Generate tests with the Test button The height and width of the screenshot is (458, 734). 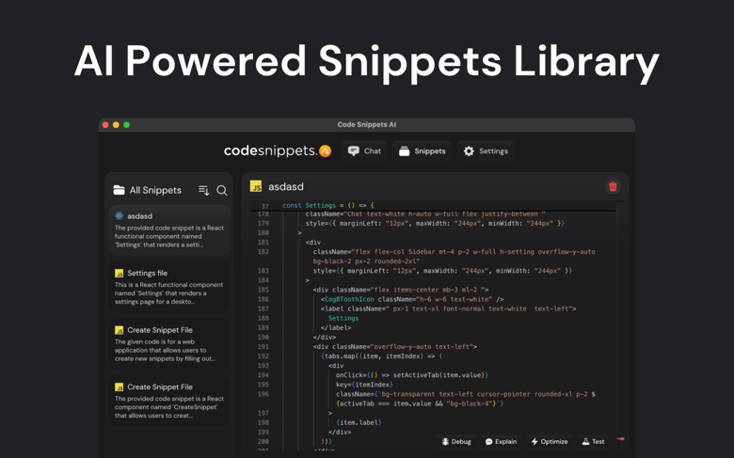click(x=593, y=441)
